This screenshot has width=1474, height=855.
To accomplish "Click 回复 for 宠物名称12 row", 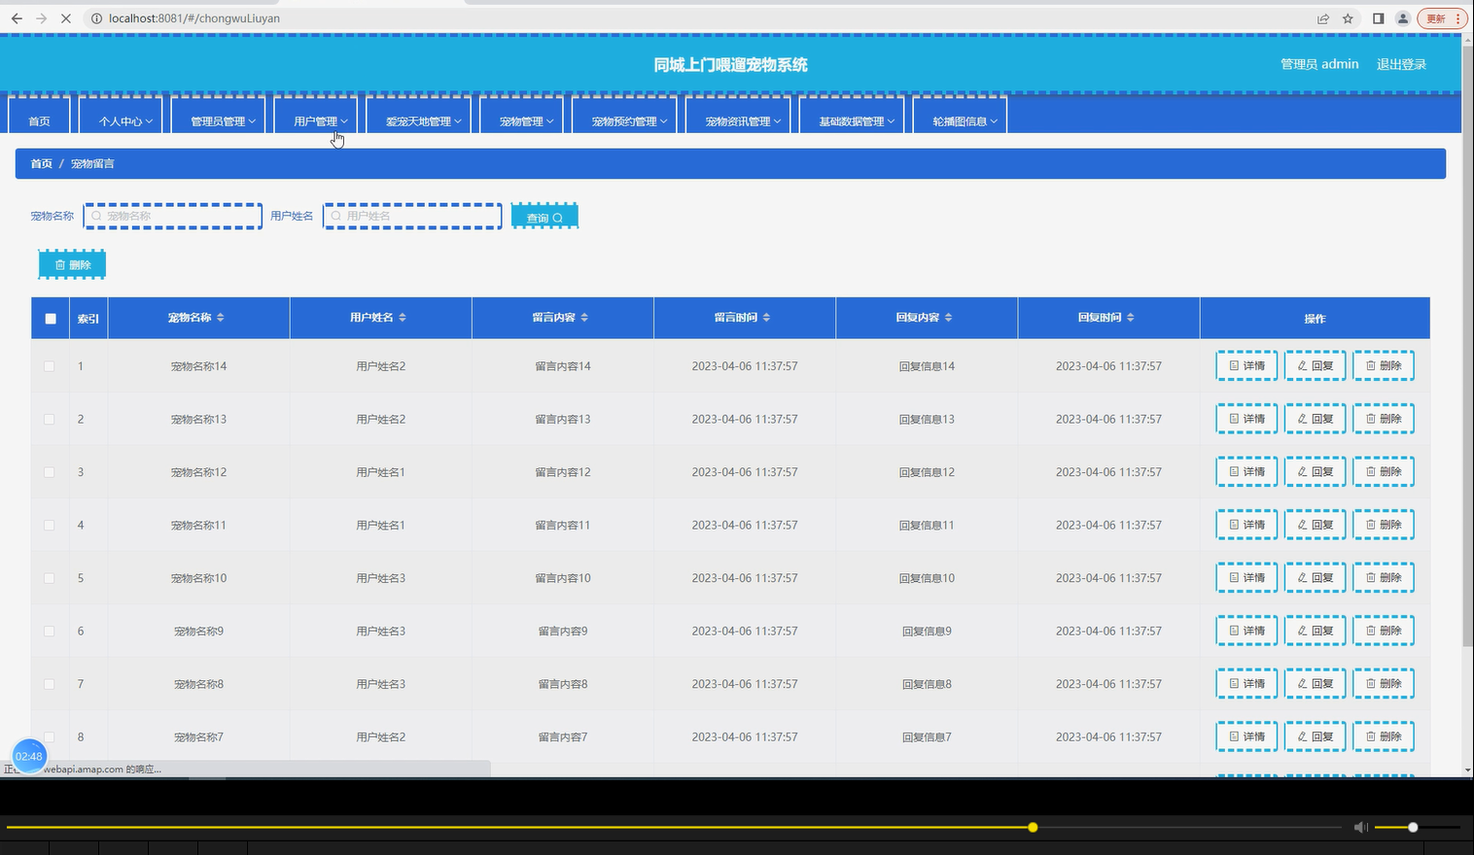I will click(x=1316, y=472).
